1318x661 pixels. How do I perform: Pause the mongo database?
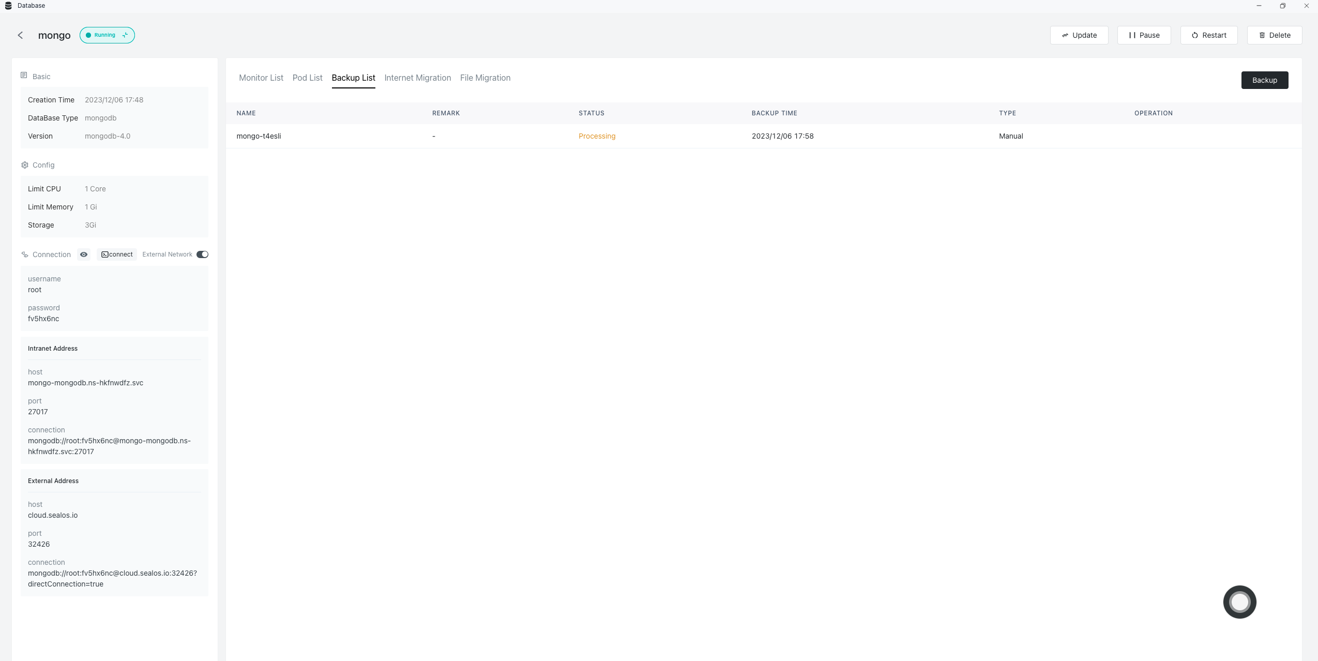tap(1144, 35)
